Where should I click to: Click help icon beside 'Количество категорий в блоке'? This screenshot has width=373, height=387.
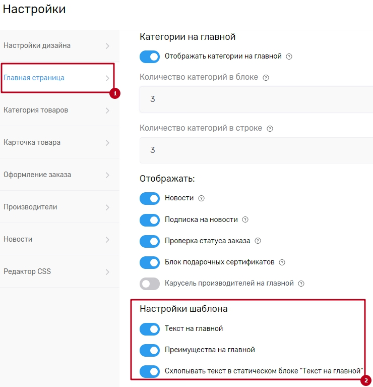click(266, 78)
